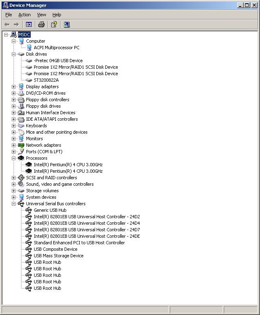260x315 pixels.
Task: Collapse Universal Serial Bus controllers
Action: click(x=13, y=204)
